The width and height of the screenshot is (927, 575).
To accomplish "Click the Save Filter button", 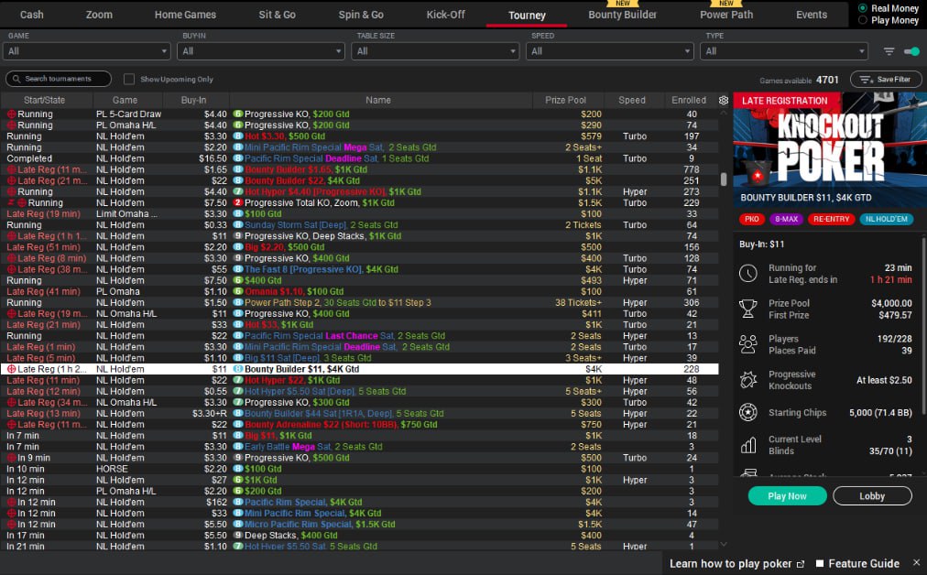I will pyautogui.click(x=886, y=79).
